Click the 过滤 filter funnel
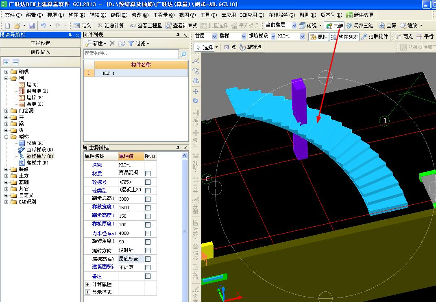This screenshot has height=302, width=436. 138,44
